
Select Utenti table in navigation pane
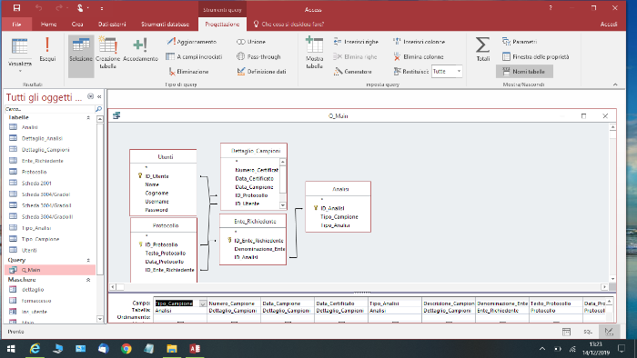(x=29, y=250)
